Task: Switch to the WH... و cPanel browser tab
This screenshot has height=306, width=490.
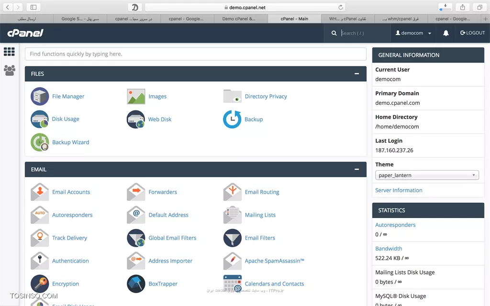Action: (x=347, y=19)
